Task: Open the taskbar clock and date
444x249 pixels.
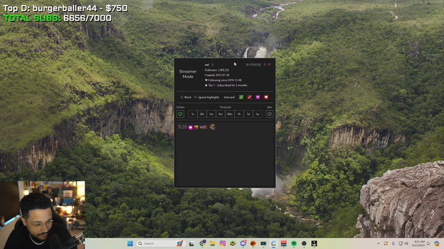Action: pos(418,243)
